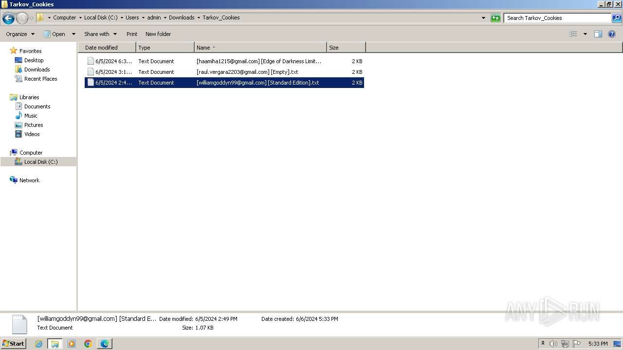The image size is (623, 350).
Task: Click Users breadcrumb segment
Action: (x=132, y=17)
